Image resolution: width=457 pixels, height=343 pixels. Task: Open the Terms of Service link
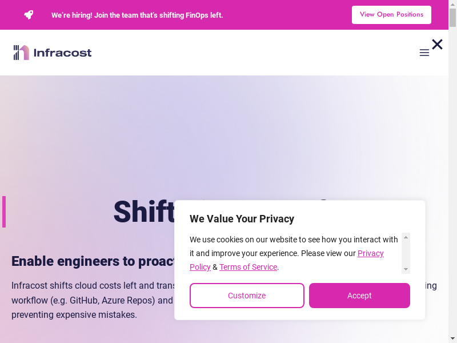point(248,267)
